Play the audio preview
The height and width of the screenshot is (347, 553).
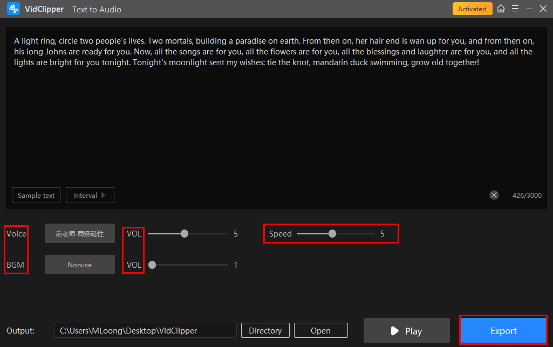coord(406,331)
